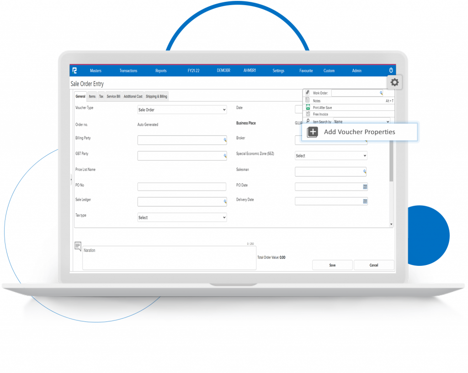The height and width of the screenshot is (373, 468).
Task: Click the Save button
Action: coord(332,265)
